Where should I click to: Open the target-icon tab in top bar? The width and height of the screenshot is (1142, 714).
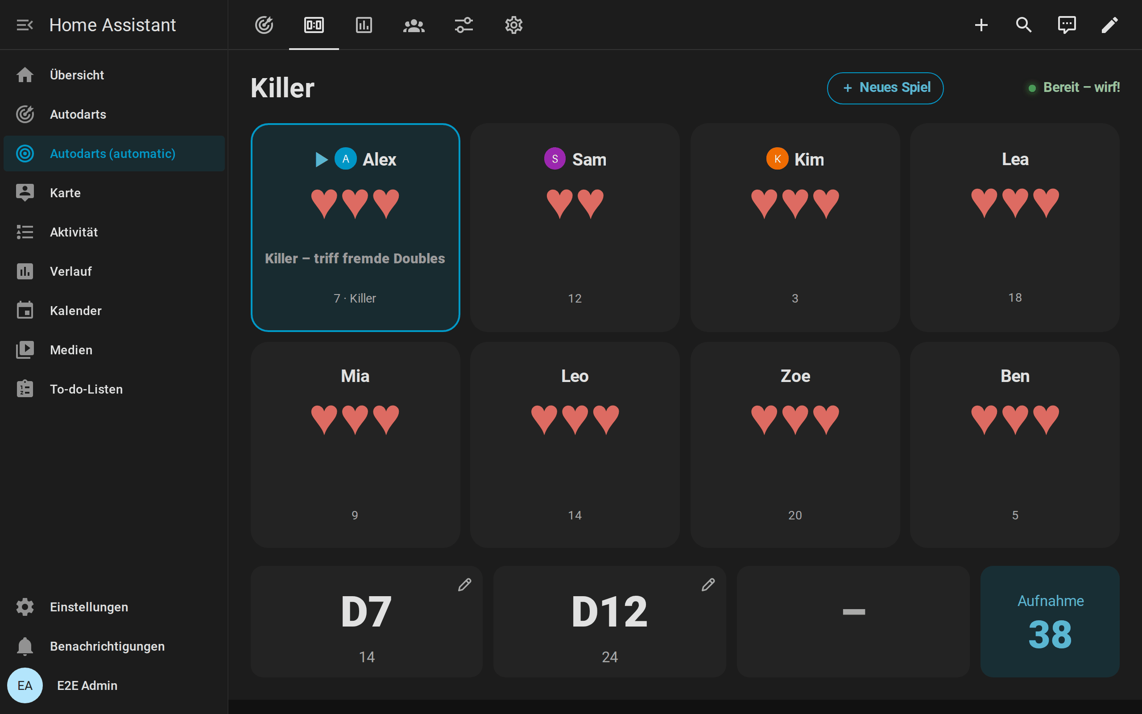264,25
